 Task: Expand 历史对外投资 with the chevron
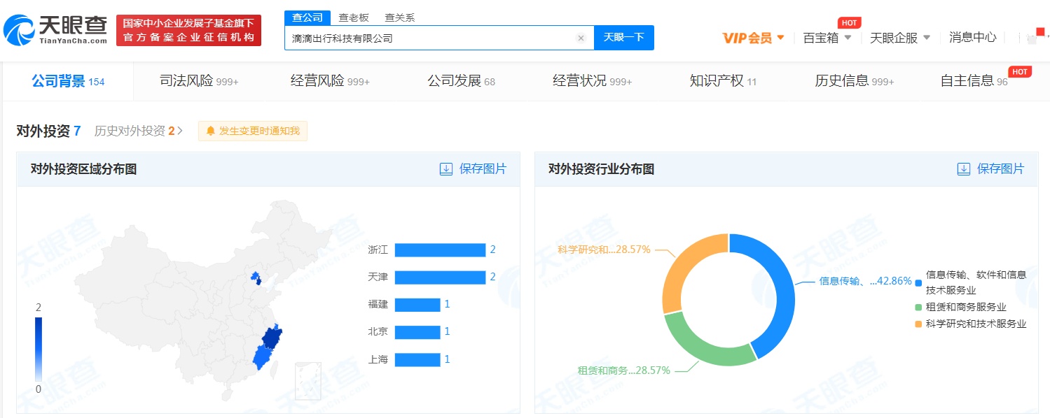tap(181, 131)
